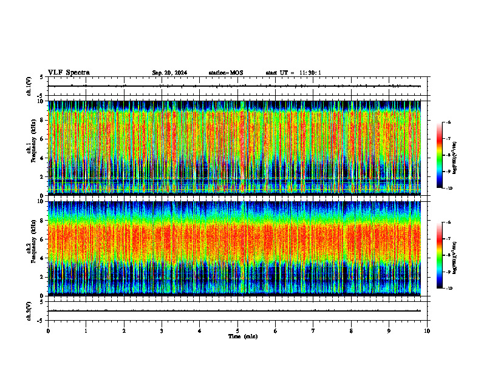Screen dimensions: 481x371
Task: Select the "start UT = 11:30: 1" text
Action: pos(293,73)
